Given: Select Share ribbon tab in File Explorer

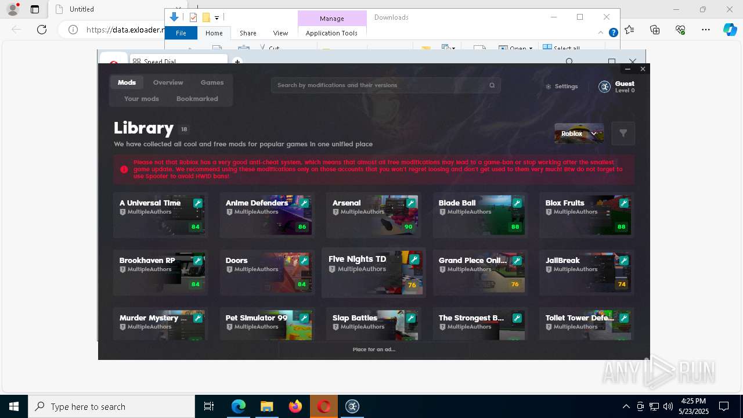Looking at the screenshot, I should (x=248, y=33).
